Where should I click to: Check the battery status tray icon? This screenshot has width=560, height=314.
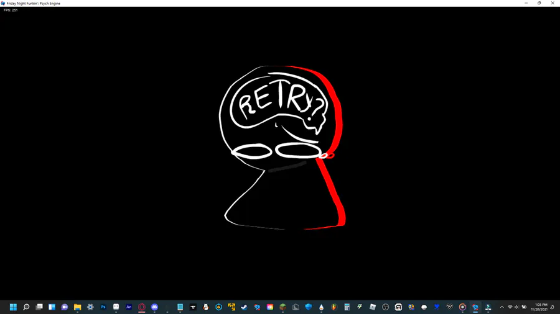click(525, 307)
